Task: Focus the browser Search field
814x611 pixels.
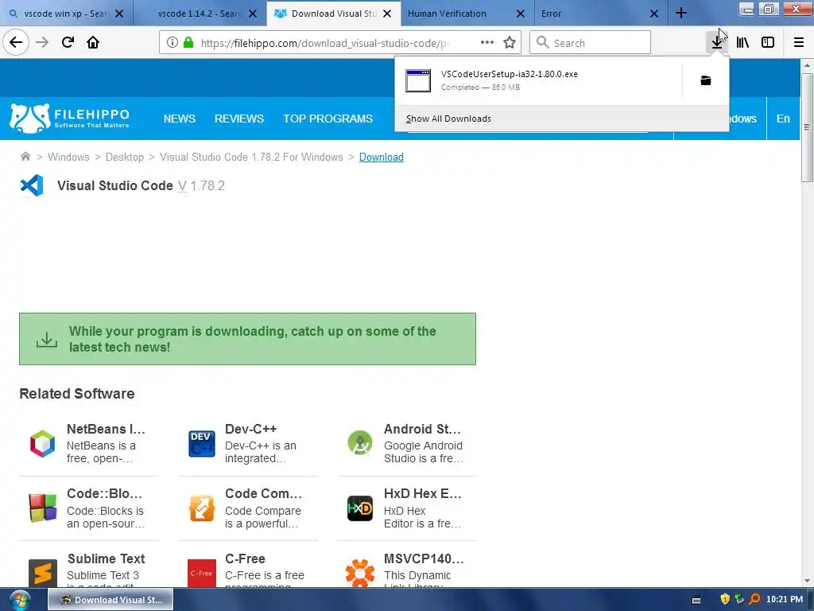Action: (x=591, y=43)
